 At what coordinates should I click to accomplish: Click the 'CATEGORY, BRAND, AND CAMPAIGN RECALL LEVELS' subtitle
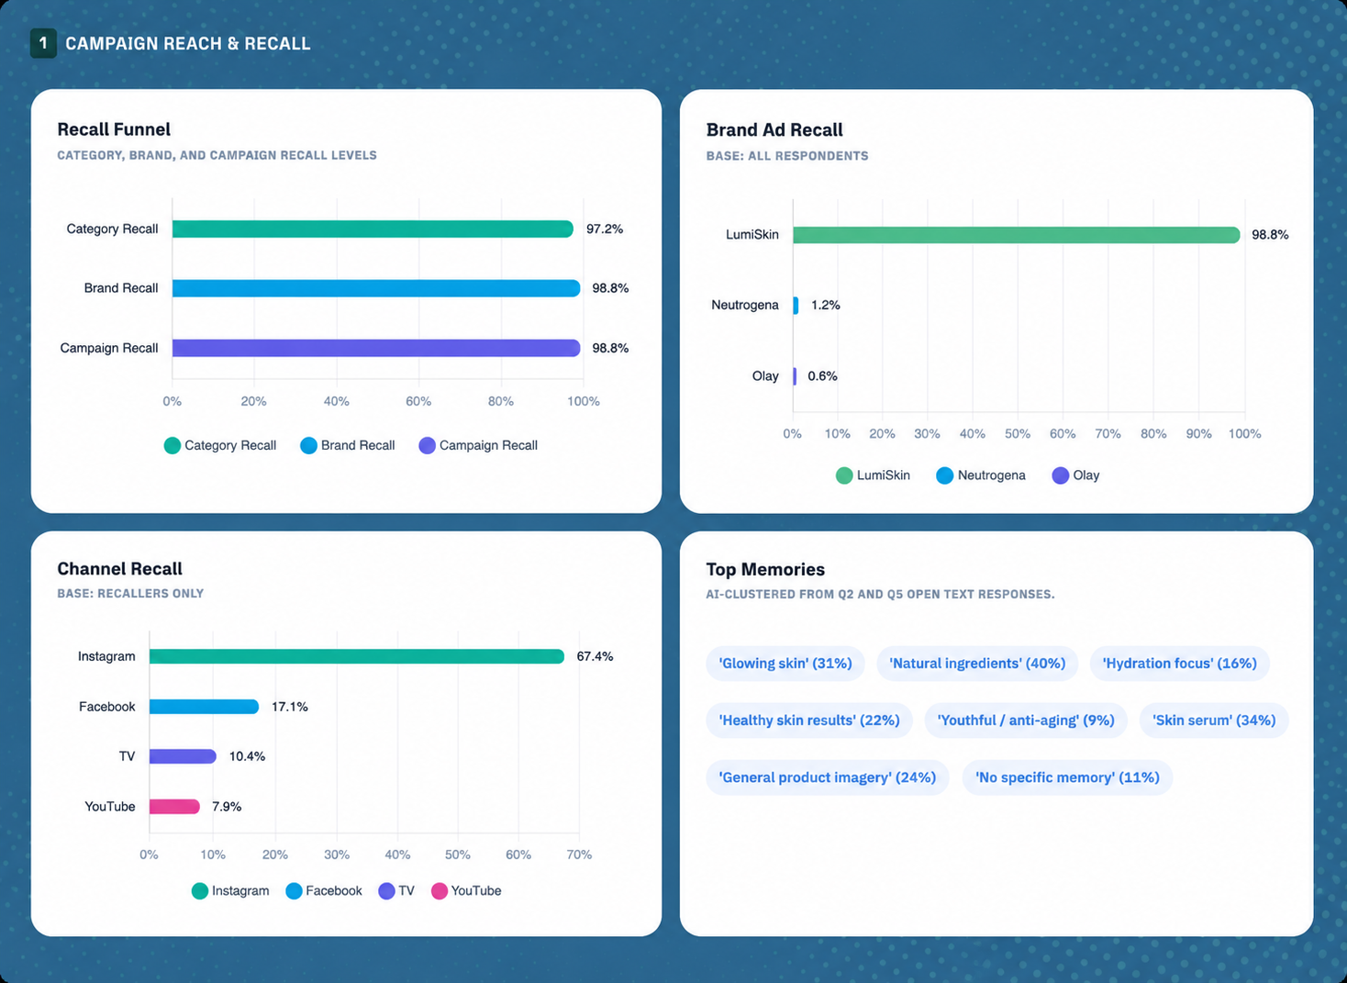(217, 155)
